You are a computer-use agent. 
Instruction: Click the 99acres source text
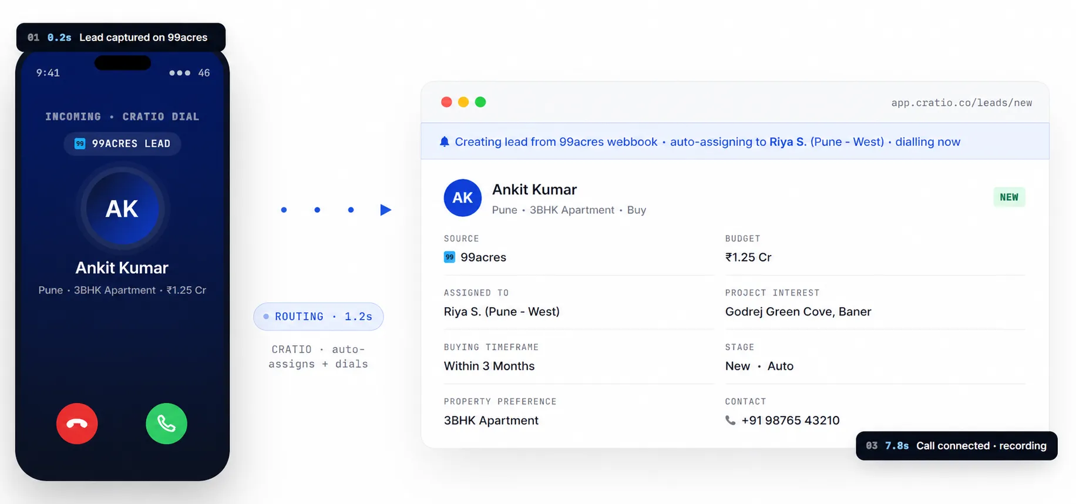(483, 257)
